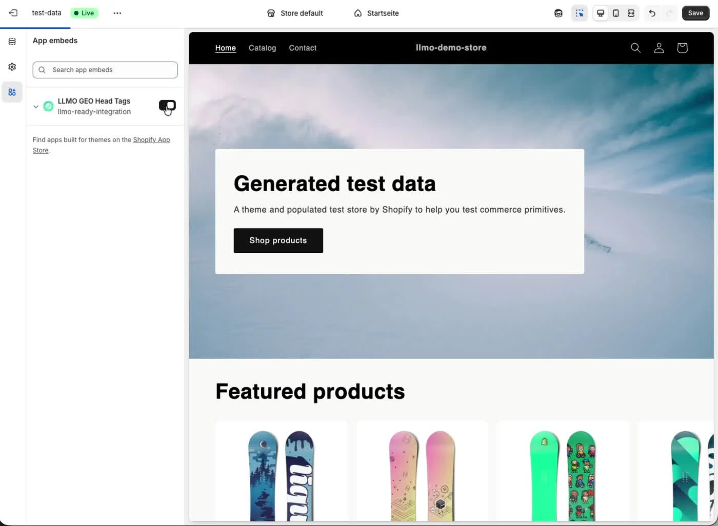Click the Generated test data heading
The width and height of the screenshot is (718, 526).
coord(334,184)
